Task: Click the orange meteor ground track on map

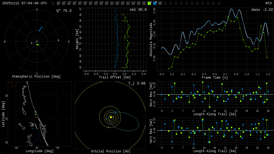Action: pyautogui.click(x=36, y=117)
